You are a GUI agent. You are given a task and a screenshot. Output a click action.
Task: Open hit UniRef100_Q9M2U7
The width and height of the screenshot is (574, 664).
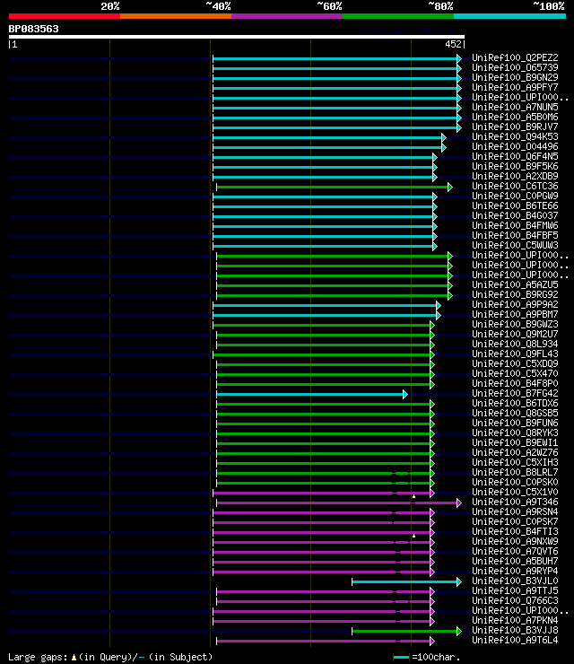(515, 334)
